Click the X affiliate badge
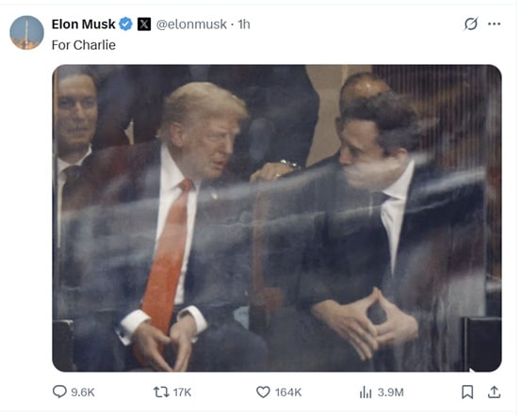 (x=144, y=24)
